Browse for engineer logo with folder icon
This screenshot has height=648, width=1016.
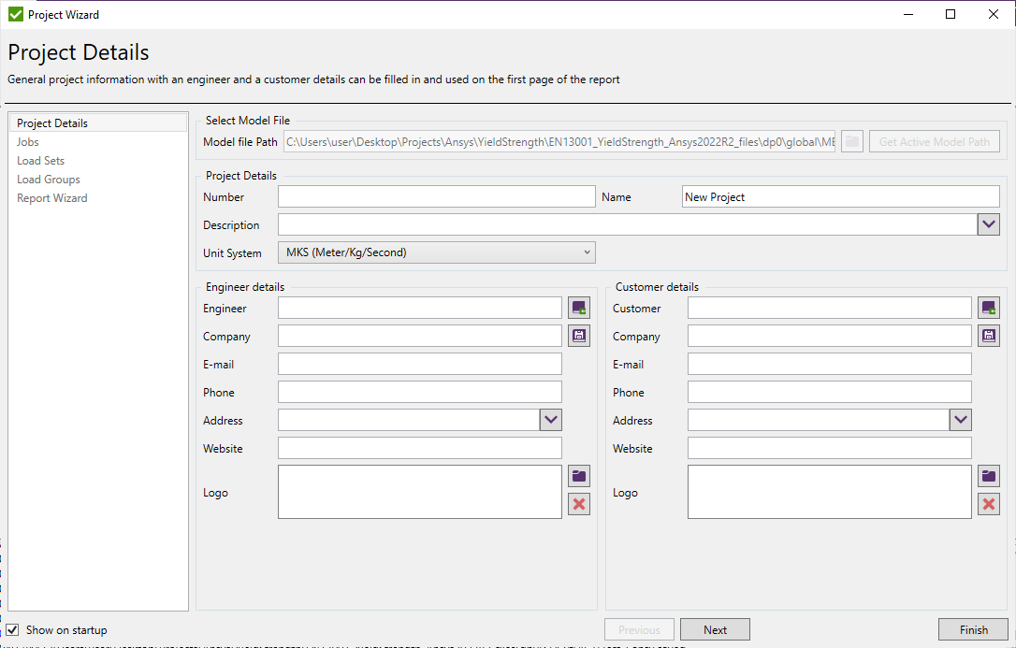coord(578,477)
